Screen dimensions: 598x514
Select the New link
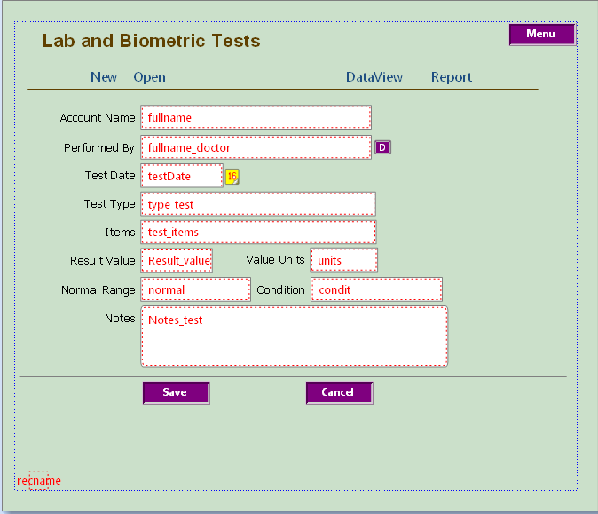[x=103, y=77]
